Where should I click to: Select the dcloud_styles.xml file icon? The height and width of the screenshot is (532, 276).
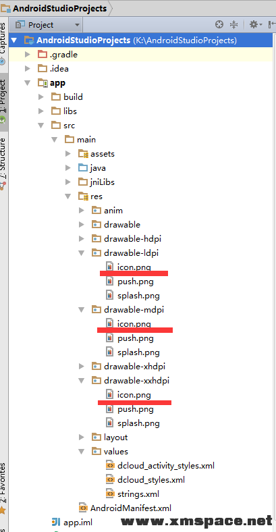tap(110, 480)
